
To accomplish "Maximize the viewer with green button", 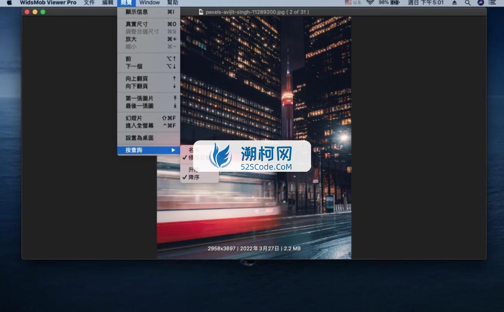I will [43, 12].
